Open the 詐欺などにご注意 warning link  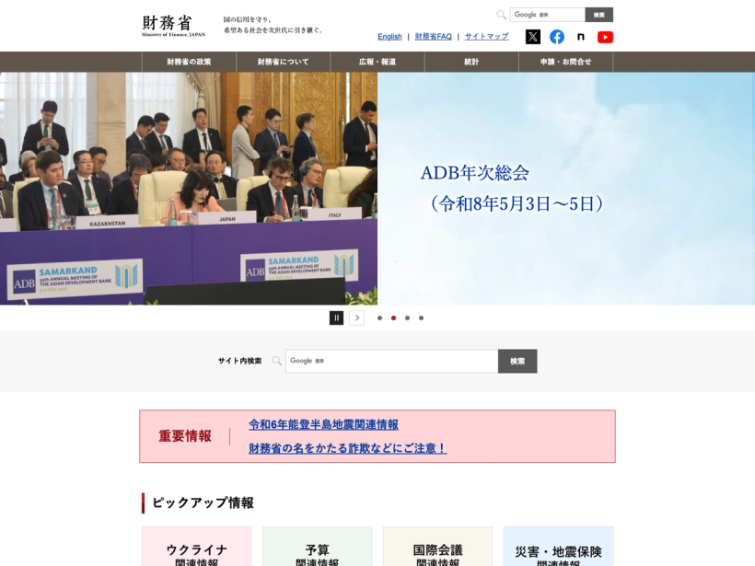348,448
